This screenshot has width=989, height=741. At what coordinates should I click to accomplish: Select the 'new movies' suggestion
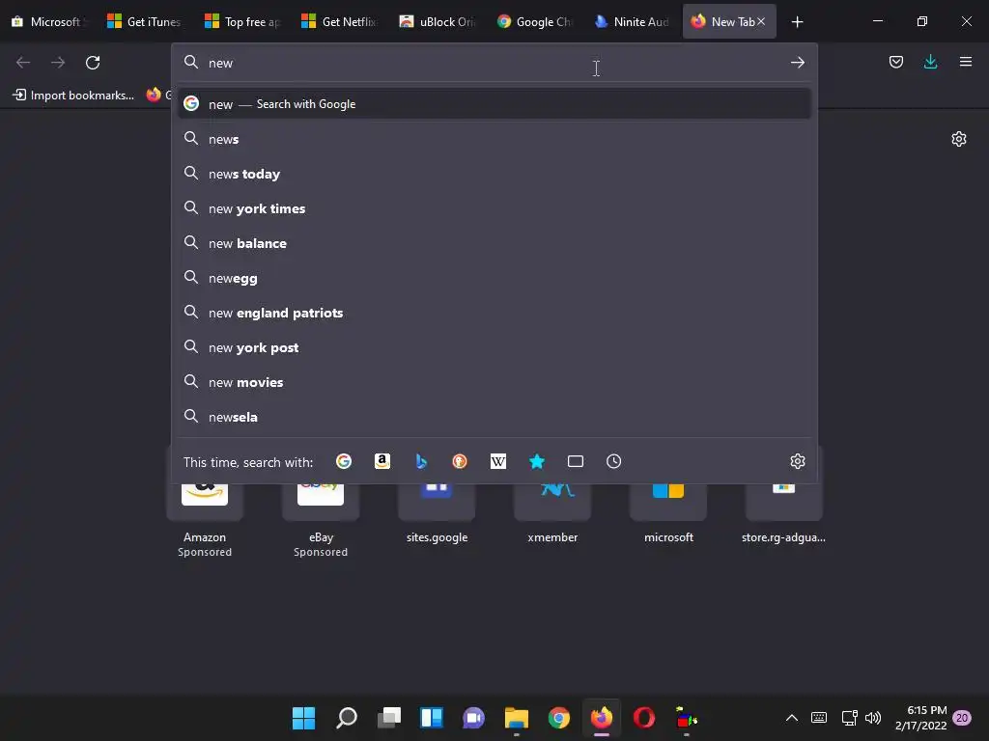[x=494, y=382]
